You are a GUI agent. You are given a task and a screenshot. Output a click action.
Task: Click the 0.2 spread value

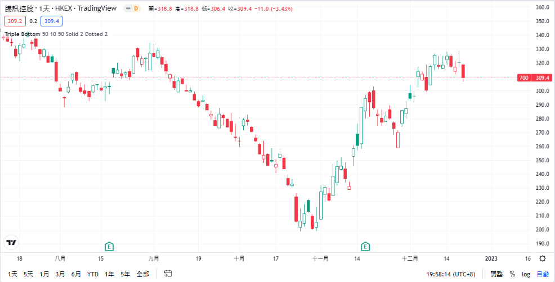[33, 21]
